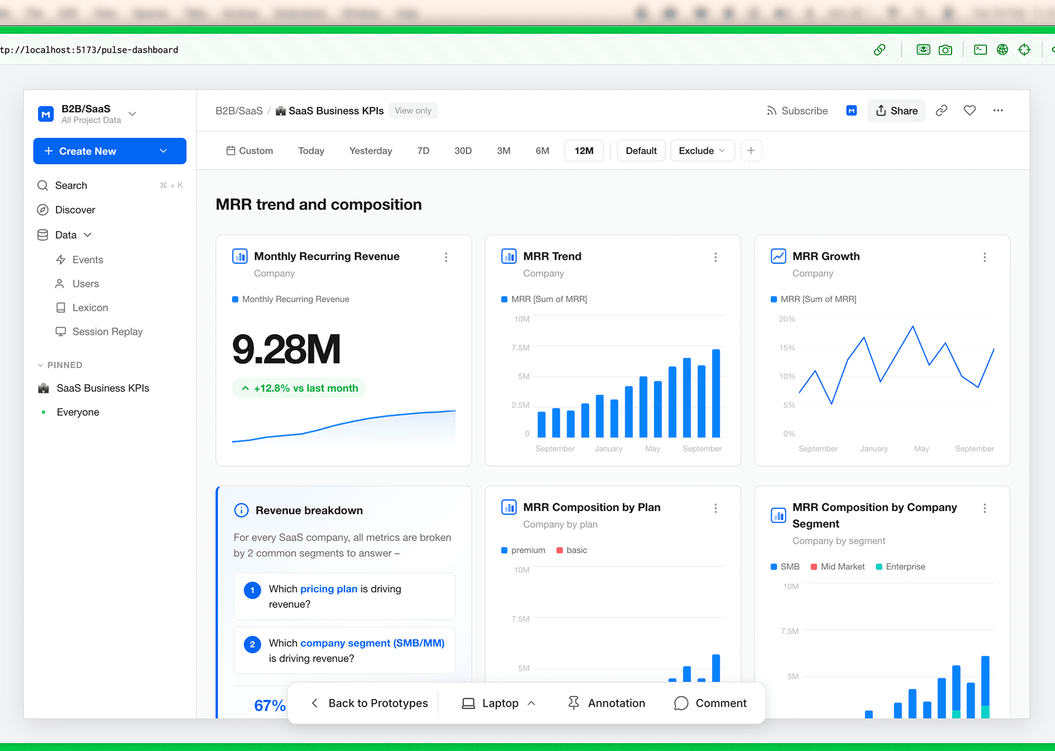This screenshot has height=751, width=1055.
Task: Click the copy link icon beside Share
Action: pyautogui.click(x=942, y=111)
